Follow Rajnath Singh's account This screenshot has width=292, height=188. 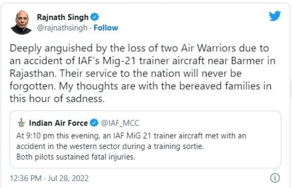tap(106, 28)
